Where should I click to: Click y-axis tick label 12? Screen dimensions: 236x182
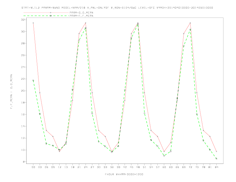pyautogui.click(x=23, y=138)
